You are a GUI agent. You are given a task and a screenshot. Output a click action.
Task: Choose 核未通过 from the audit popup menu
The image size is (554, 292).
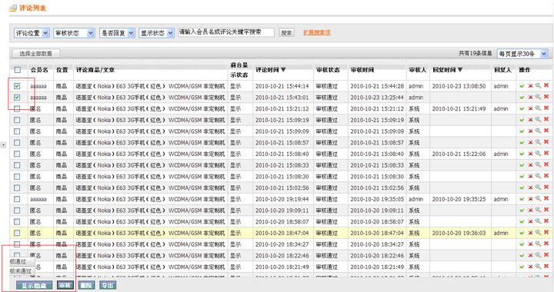22,270
